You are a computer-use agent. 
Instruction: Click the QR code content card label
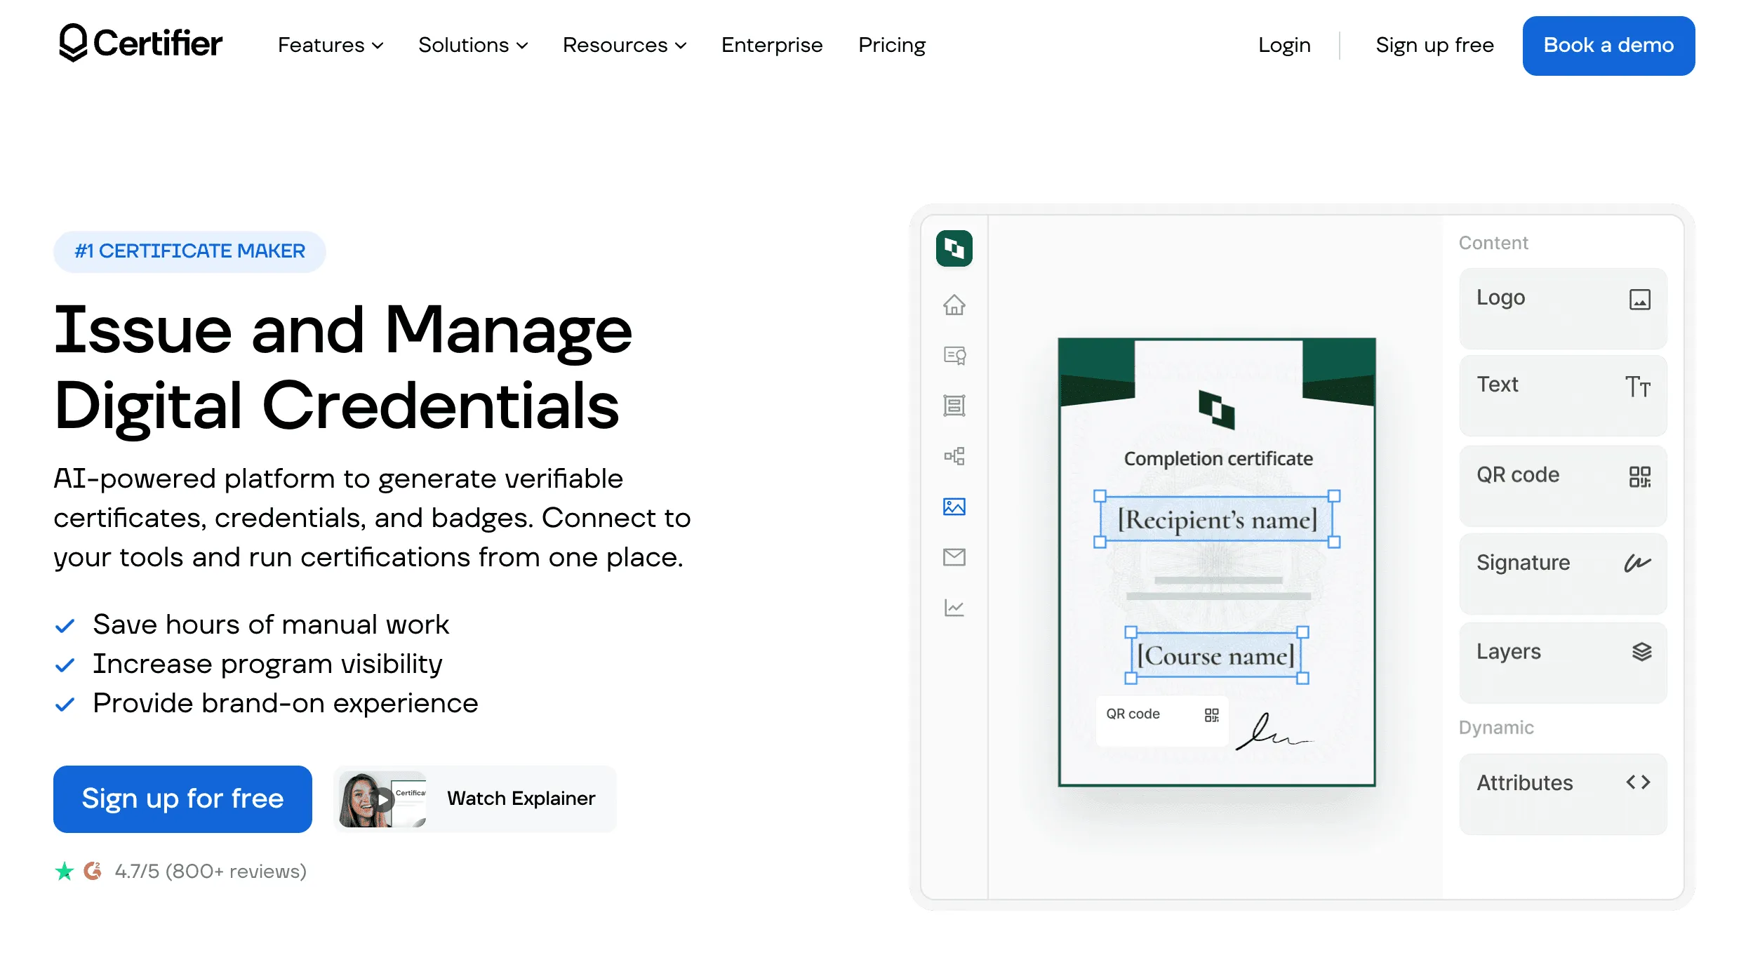pos(1517,475)
